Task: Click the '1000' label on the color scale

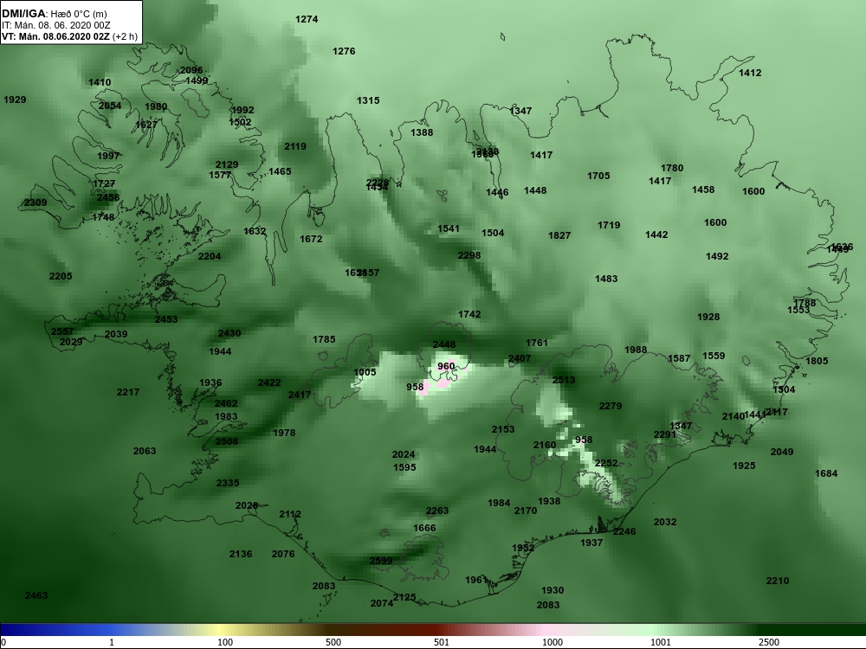Action: pos(553,642)
